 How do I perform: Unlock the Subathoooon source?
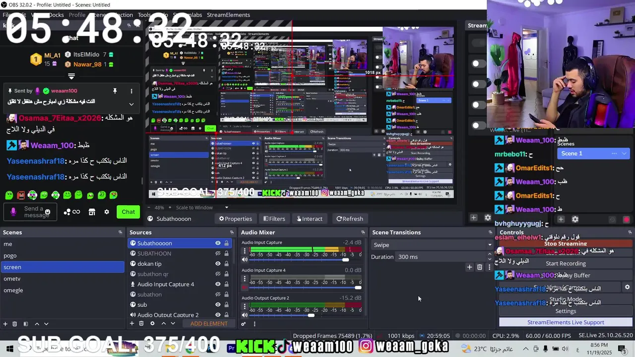pyautogui.click(x=226, y=243)
